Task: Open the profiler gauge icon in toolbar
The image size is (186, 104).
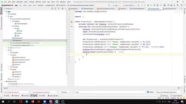Action: 154,5
